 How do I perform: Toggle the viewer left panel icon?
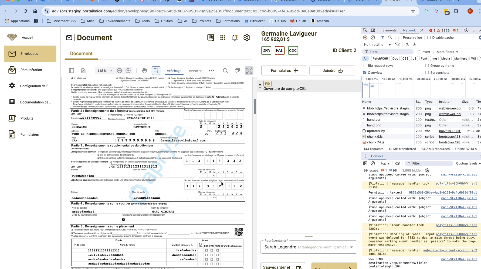[72, 71]
